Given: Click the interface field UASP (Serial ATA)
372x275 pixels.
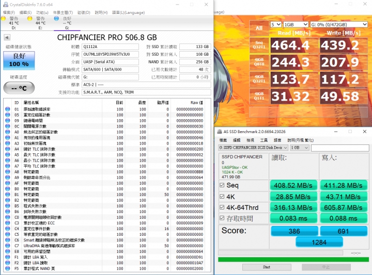Looking at the screenshot, I should point(111,62).
